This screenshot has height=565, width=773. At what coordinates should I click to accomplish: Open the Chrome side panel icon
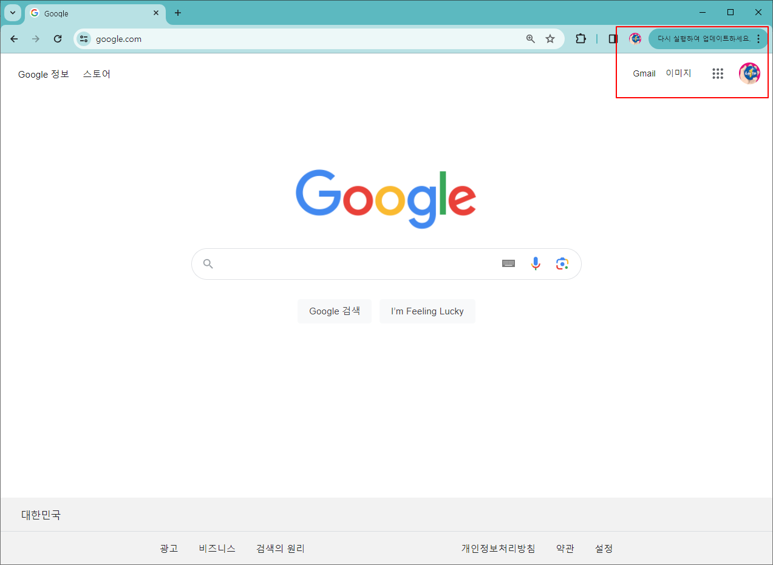[613, 38]
